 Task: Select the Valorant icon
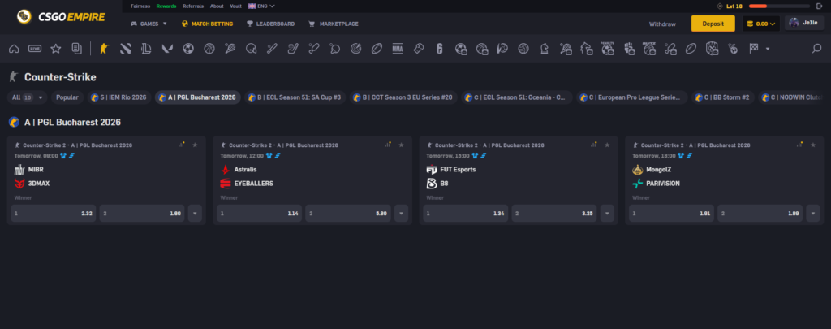click(167, 49)
